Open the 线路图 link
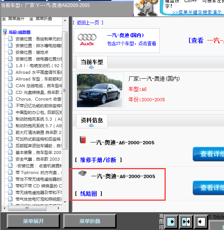This screenshot has width=224, height=230. click(x=88, y=194)
